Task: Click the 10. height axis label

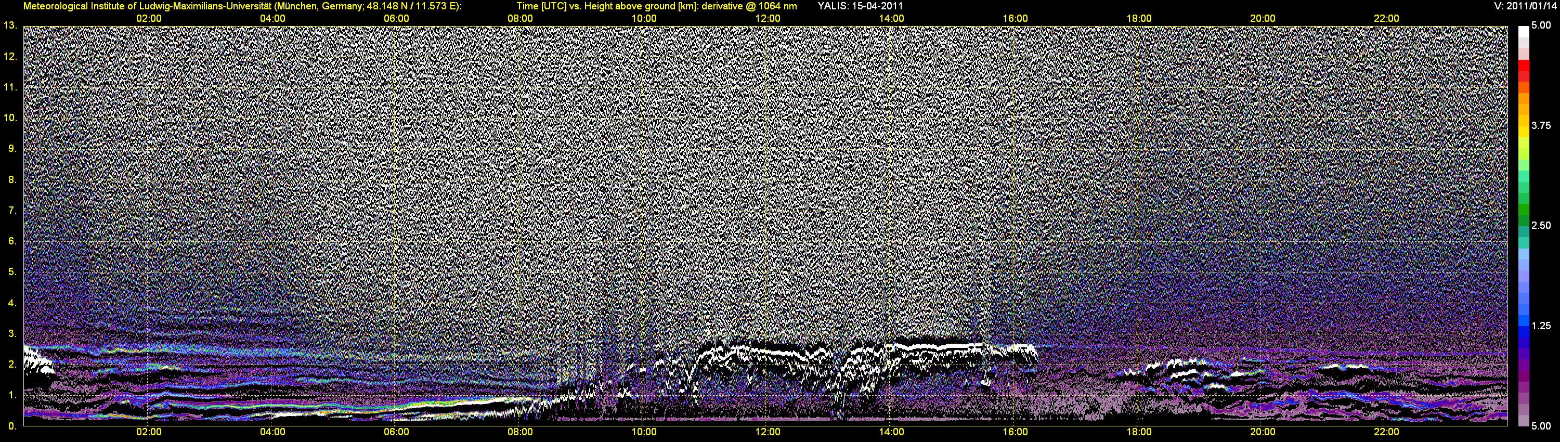Action: tap(10, 118)
